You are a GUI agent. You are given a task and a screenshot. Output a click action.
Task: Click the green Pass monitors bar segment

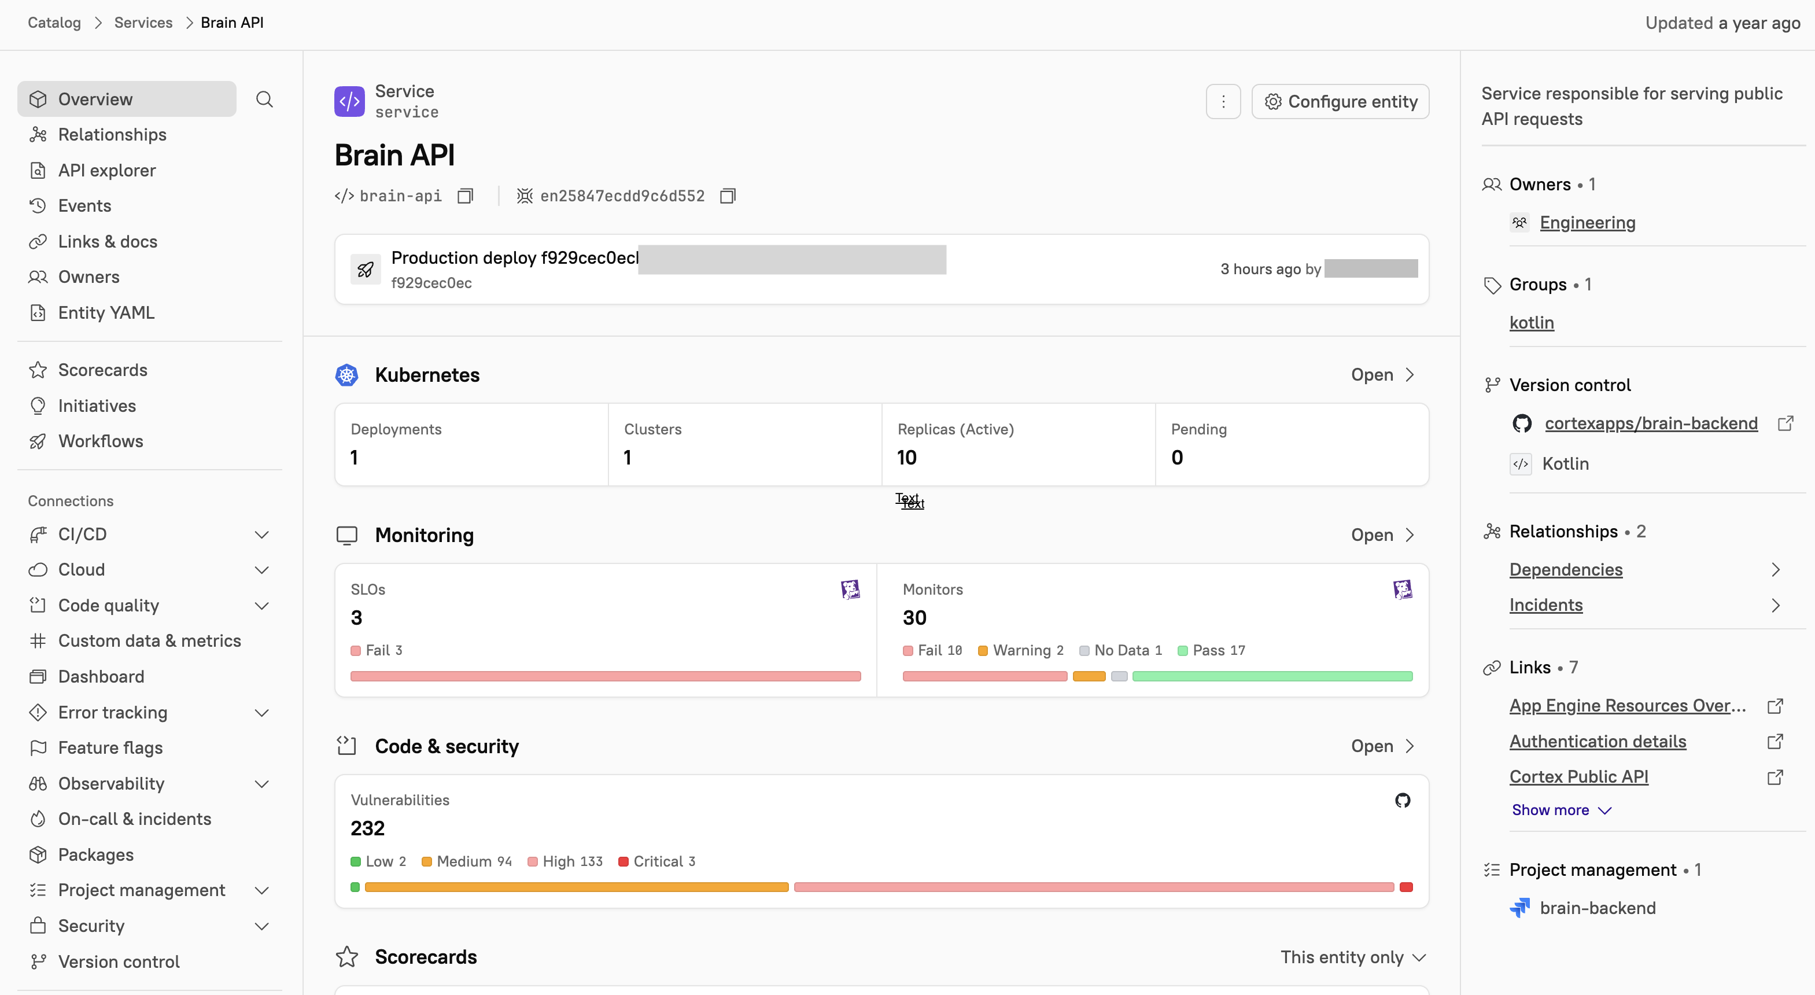click(1272, 676)
